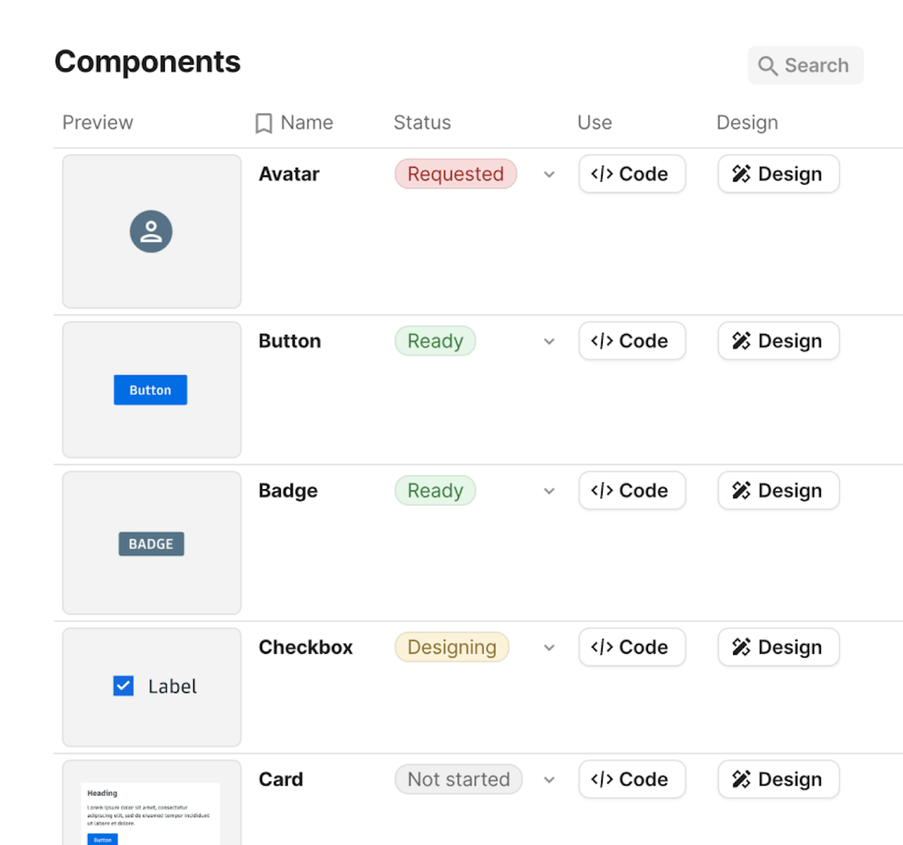
Task: Click the magnifier icon in Search
Action: (768, 66)
